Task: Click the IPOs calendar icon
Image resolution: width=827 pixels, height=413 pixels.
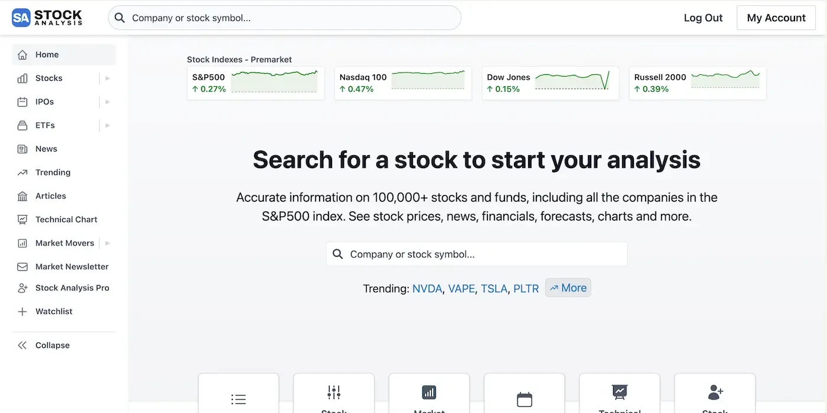Action: pyautogui.click(x=22, y=102)
